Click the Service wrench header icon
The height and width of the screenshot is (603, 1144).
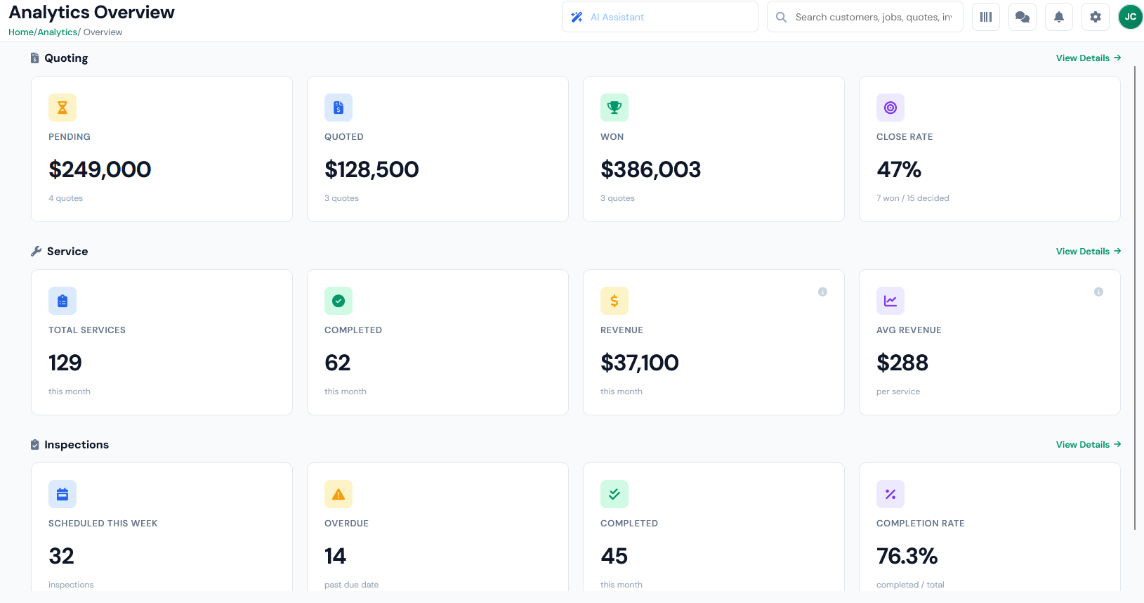(37, 251)
